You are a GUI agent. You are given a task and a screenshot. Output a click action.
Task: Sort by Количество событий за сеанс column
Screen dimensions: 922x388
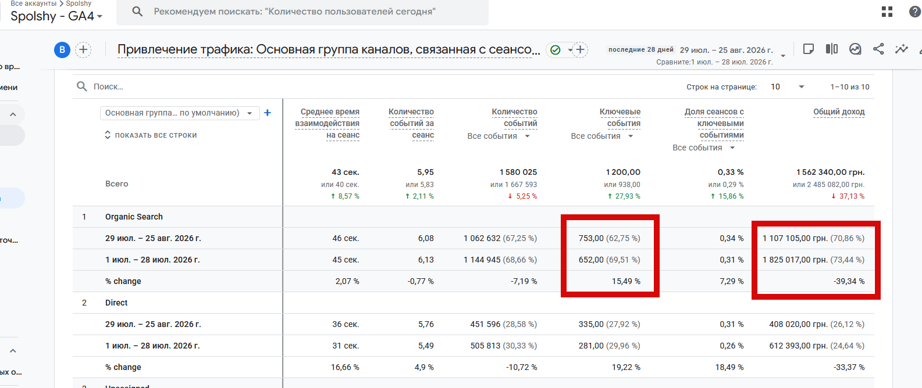[x=411, y=123]
